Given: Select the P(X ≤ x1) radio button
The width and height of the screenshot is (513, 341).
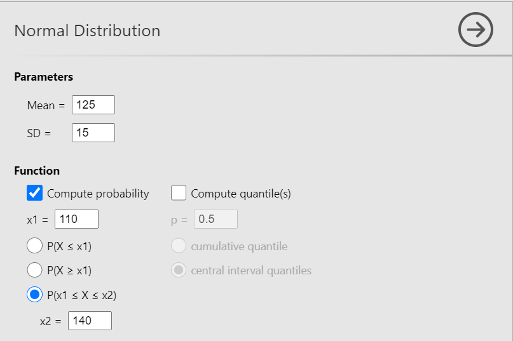Looking at the screenshot, I should click(35, 246).
